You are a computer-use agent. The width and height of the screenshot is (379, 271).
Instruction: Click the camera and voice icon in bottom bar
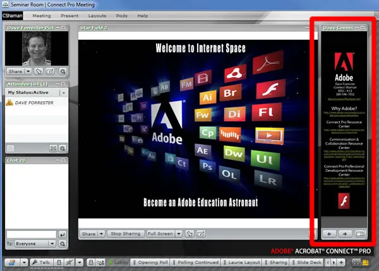[x=11, y=262]
